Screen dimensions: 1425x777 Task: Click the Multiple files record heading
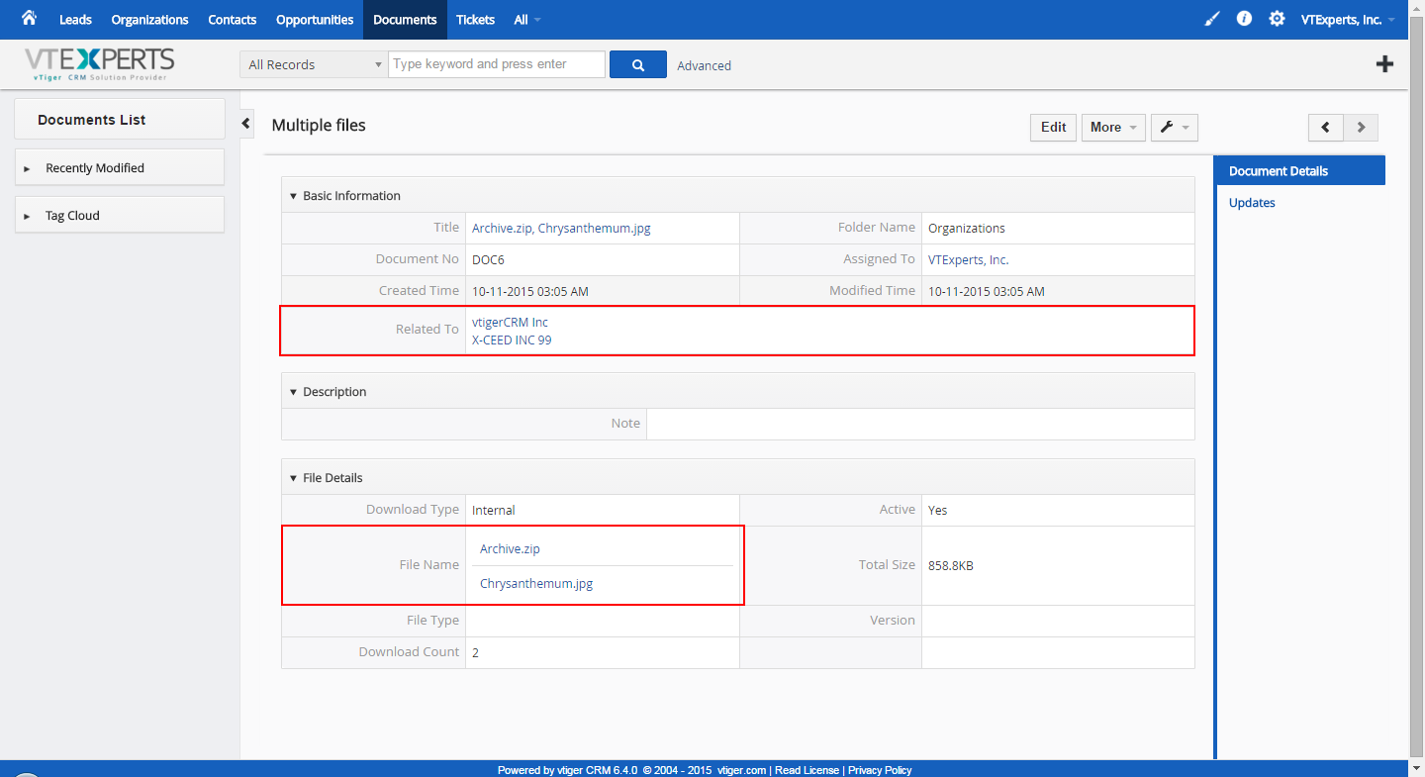319,125
